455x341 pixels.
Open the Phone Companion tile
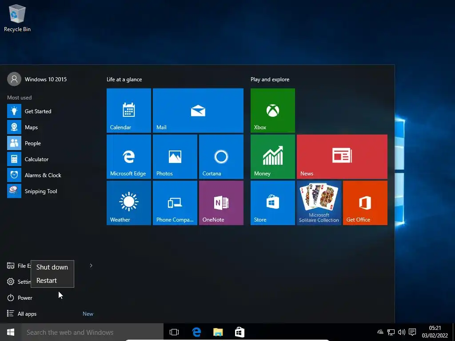pos(175,202)
